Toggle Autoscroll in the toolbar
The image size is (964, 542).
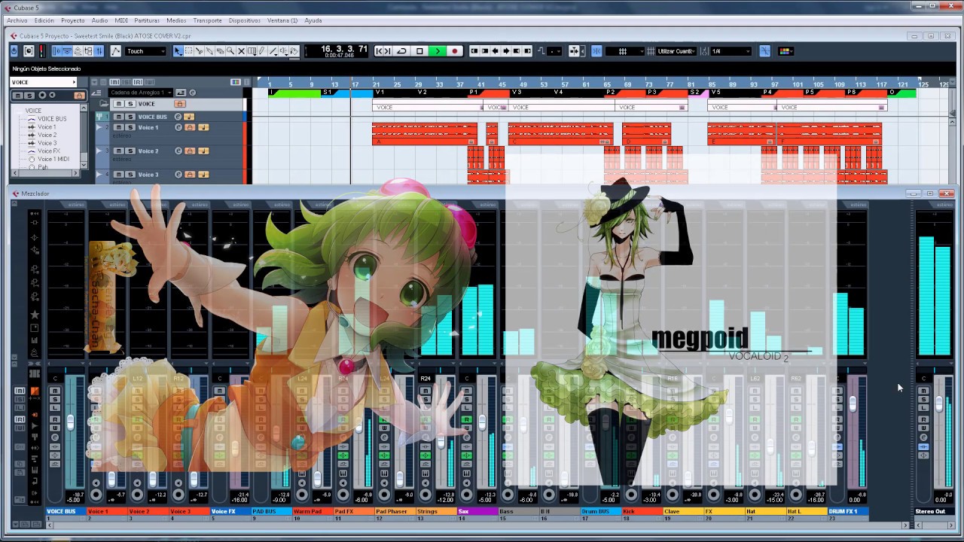[574, 51]
